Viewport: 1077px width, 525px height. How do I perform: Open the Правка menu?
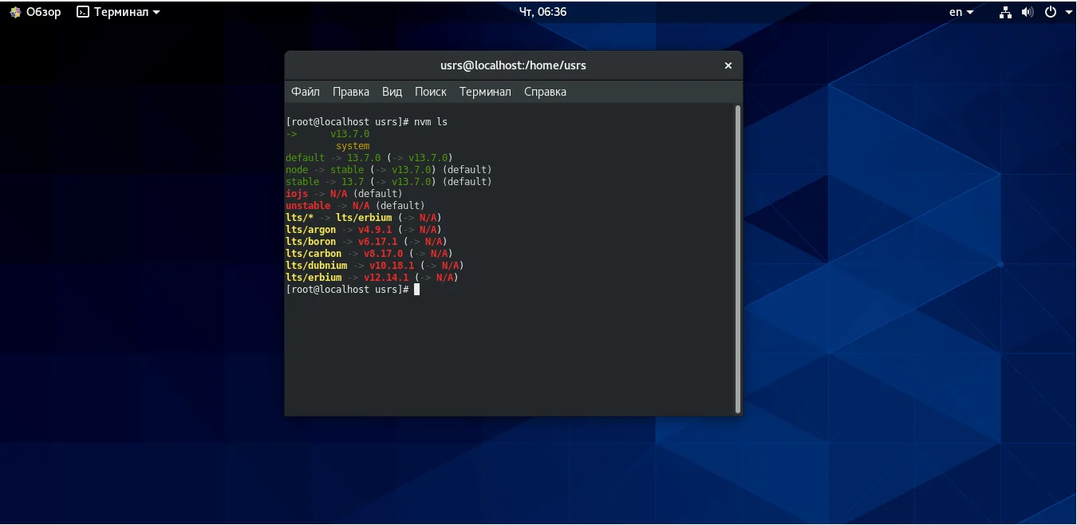pos(351,92)
